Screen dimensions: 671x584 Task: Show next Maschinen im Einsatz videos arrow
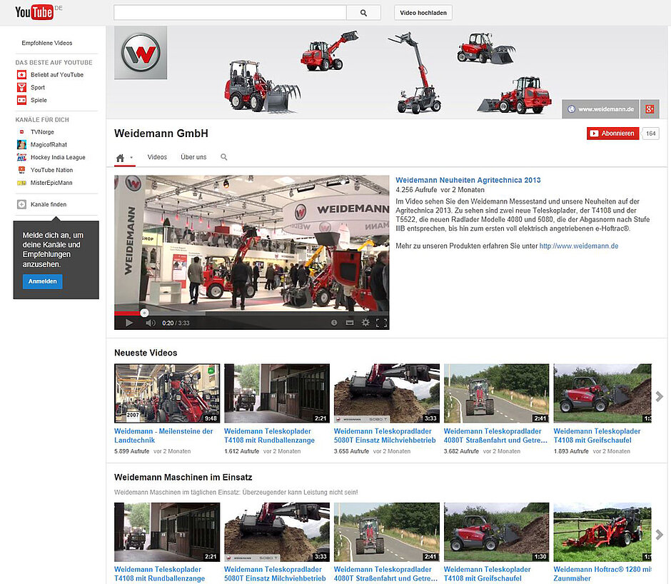(x=660, y=534)
